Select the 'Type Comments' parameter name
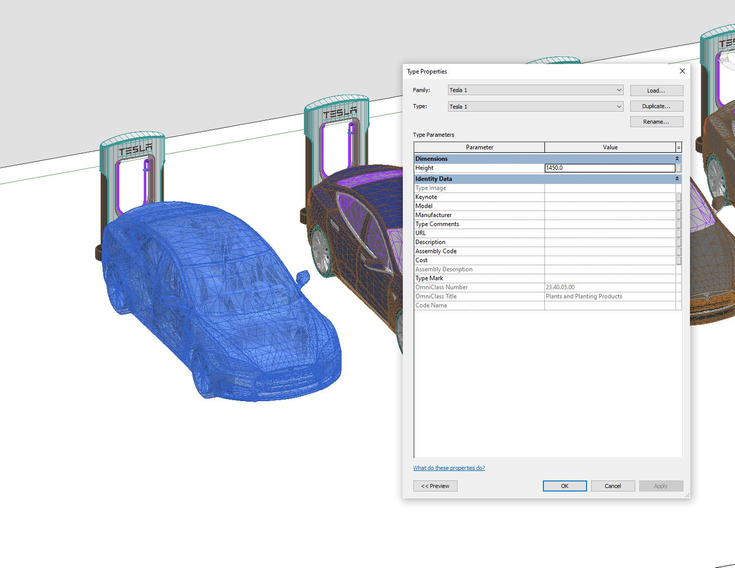735x568 pixels. pyautogui.click(x=437, y=224)
